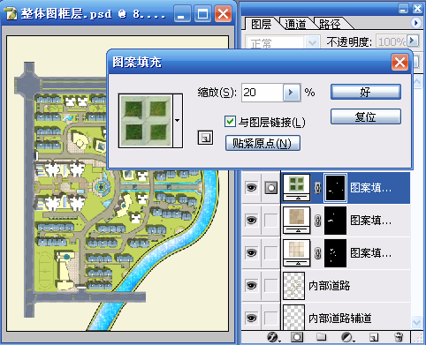Click the scale input field showing 20
The image size is (426, 345).
[x=262, y=93]
